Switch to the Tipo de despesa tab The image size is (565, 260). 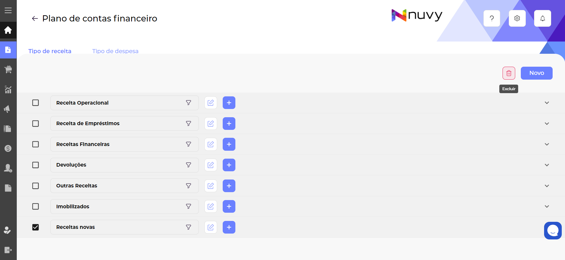pyautogui.click(x=115, y=51)
